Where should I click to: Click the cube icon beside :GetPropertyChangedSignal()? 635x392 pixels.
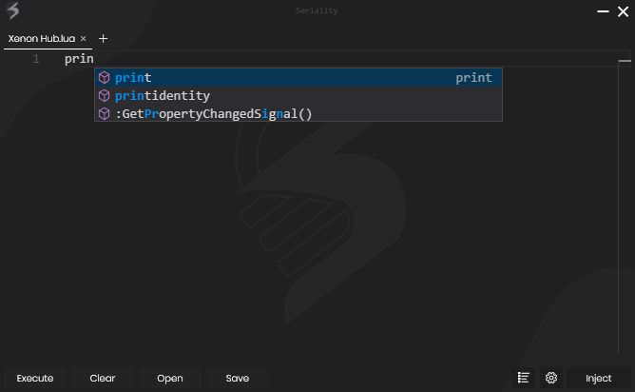[105, 114]
